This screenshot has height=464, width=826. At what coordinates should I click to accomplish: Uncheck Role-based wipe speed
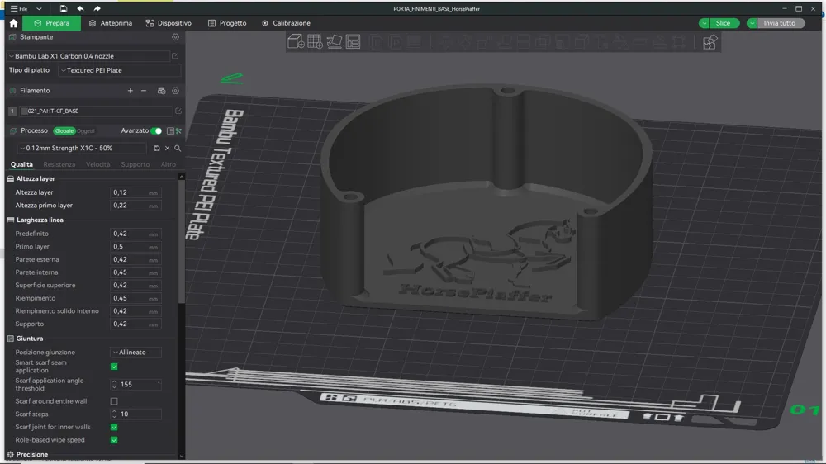pyautogui.click(x=114, y=440)
